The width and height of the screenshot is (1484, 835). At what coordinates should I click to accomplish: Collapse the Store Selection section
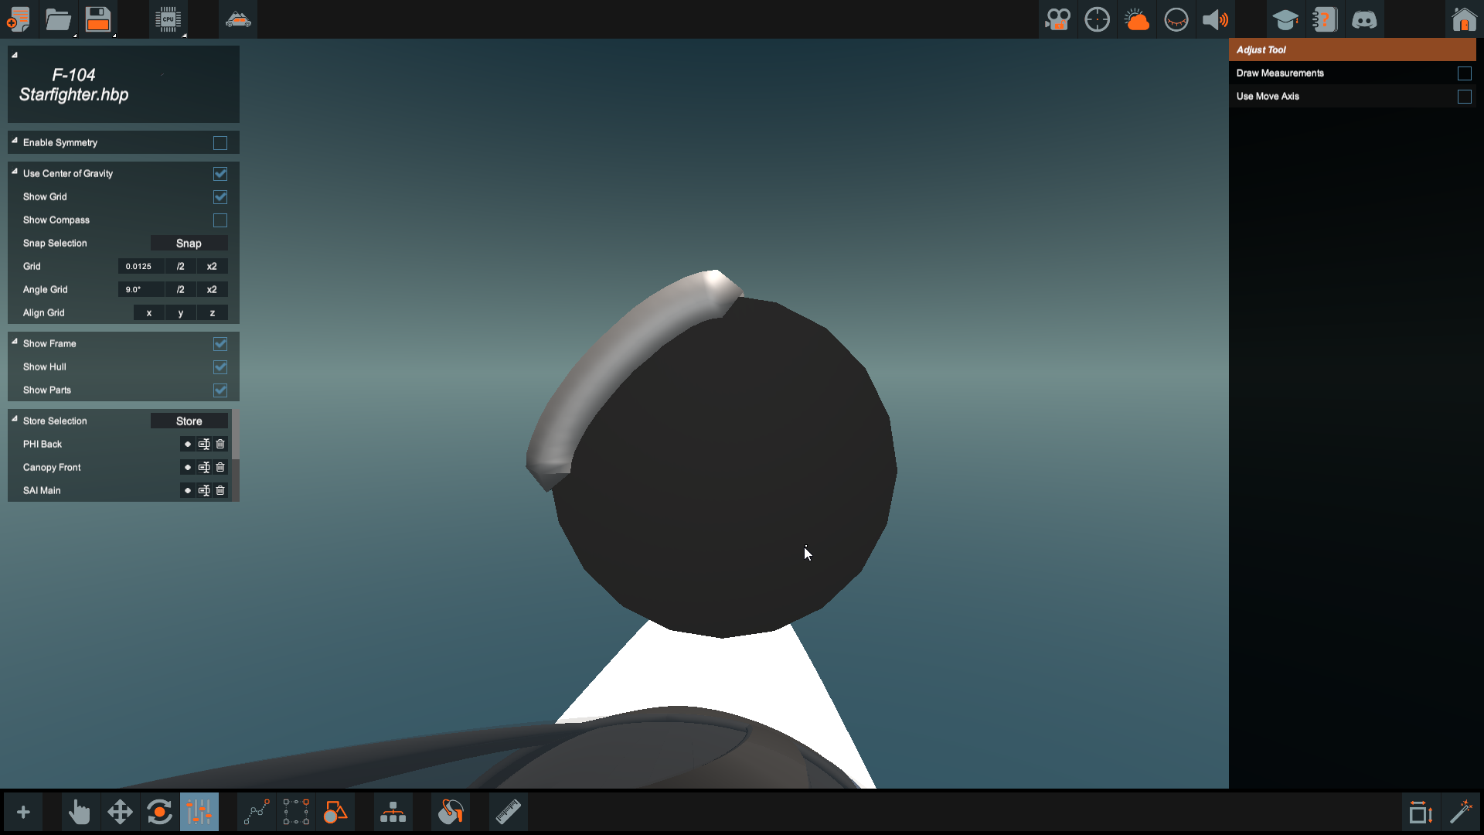coord(15,419)
